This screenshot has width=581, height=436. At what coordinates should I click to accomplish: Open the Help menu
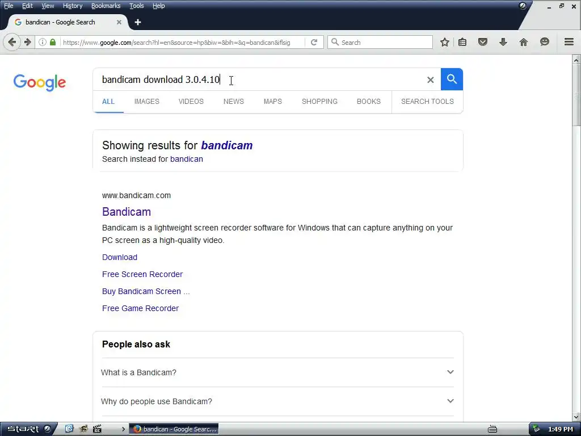coord(159,6)
